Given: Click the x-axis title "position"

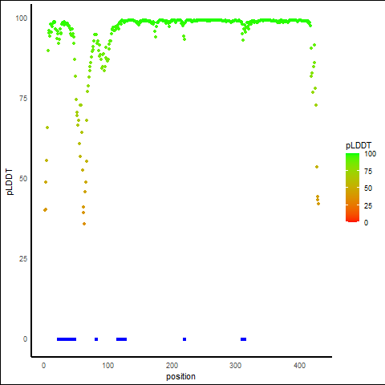Looking at the screenshot, I should 180,376.
